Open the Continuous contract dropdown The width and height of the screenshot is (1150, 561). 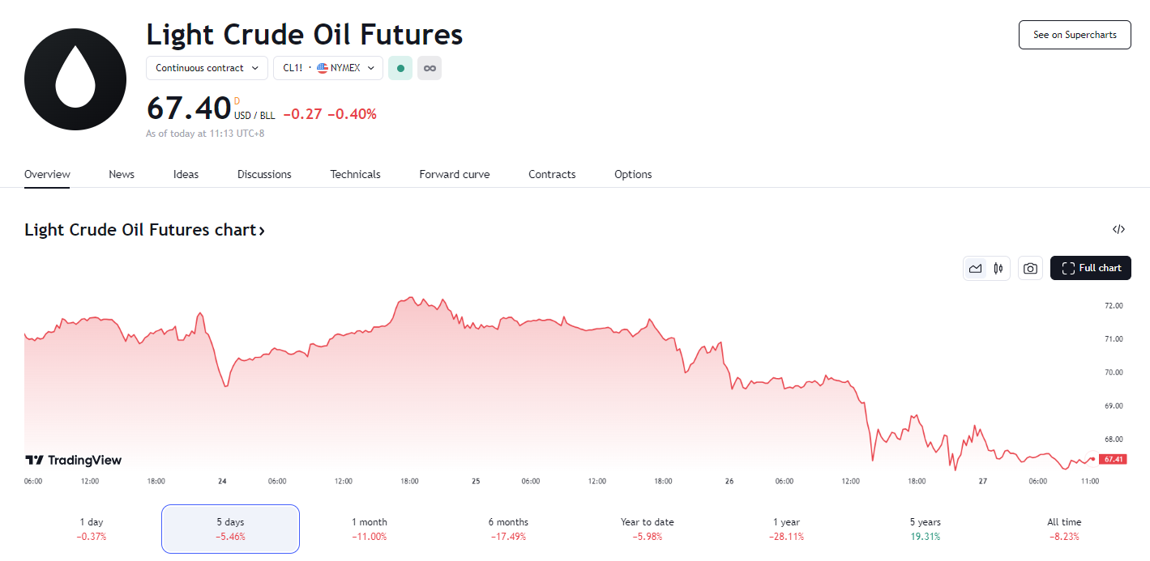pos(207,68)
